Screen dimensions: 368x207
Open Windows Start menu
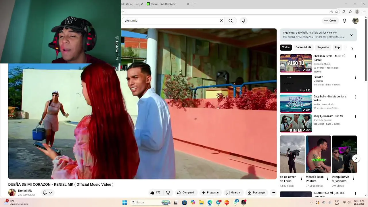[x=124, y=202]
